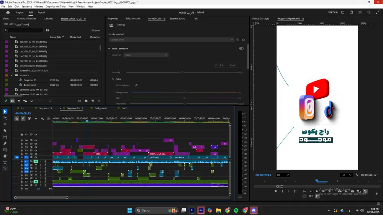Toggle the Basic Correction enable switch
Image resolution: width=383 pixels, height=215 pixels.
pyautogui.click(x=241, y=49)
